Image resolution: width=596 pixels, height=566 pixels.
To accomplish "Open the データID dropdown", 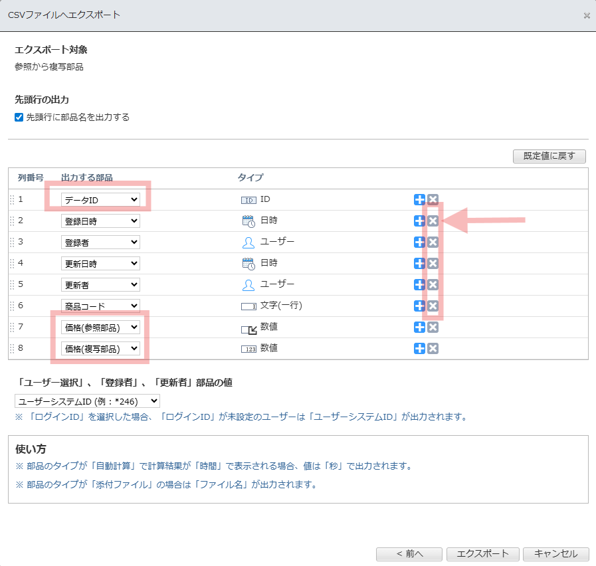I will (x=100, y=199).
